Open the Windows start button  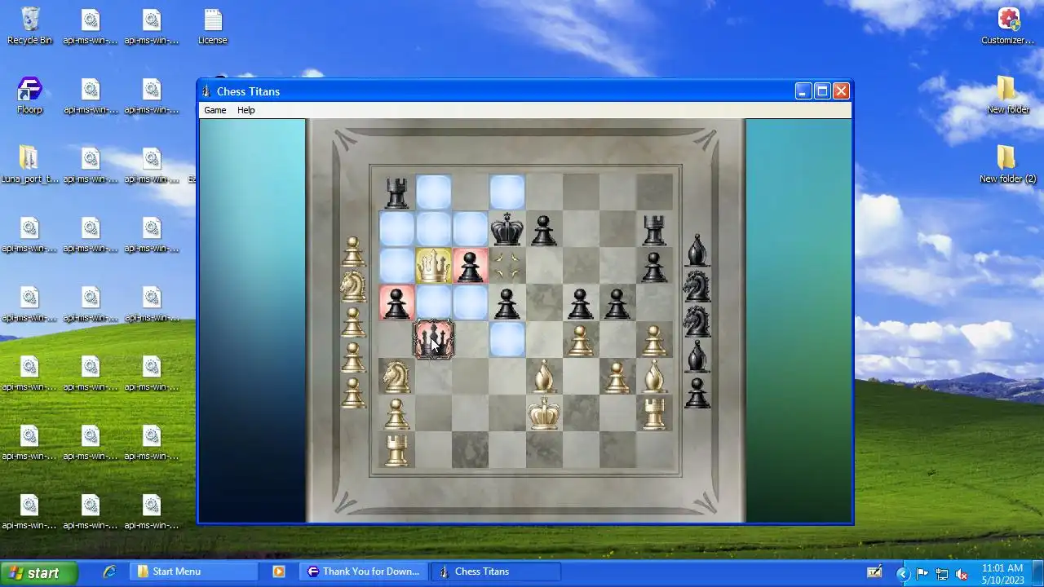[39, 573]
